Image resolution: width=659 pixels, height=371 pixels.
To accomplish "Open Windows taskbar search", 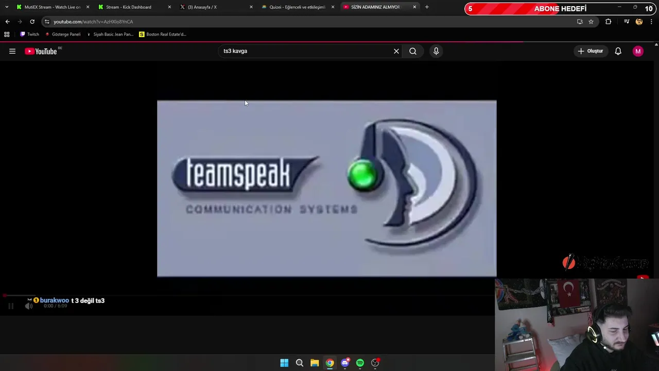I will coord(299,363).
